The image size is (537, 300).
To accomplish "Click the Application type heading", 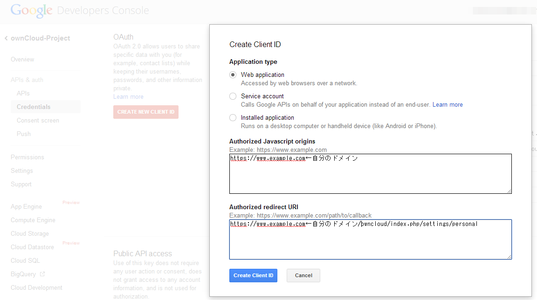I will click(253, 62).
